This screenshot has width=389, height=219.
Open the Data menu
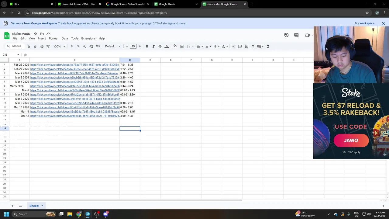[x=65, y=38]
